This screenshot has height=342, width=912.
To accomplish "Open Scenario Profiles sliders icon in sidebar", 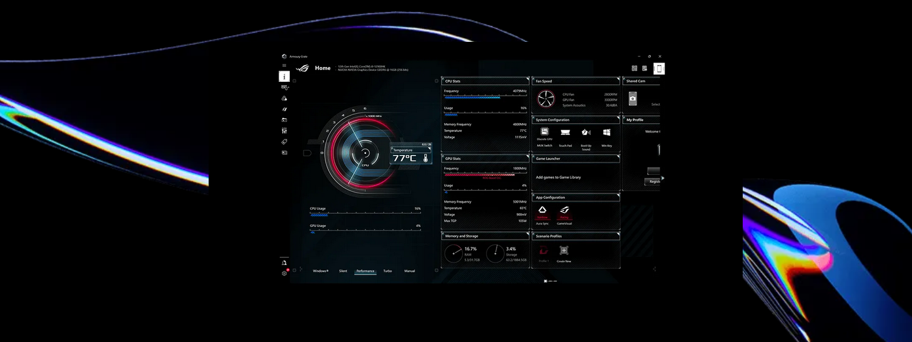I will 284,131.
